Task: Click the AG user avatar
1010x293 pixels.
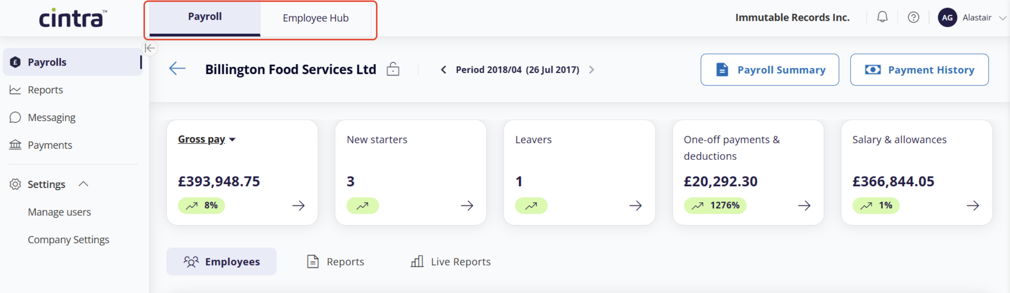Action: (947, 17)
